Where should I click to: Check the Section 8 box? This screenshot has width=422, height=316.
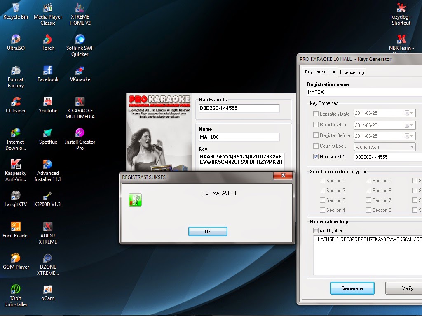pyautogui.click(x=368, y=210)
